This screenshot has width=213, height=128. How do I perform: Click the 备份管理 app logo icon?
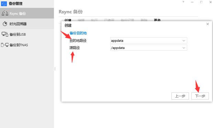pyautogui.click(x=4, y=3)
